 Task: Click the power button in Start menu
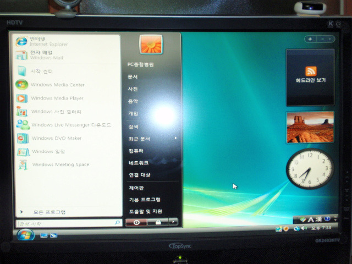(x=136, y=222)
